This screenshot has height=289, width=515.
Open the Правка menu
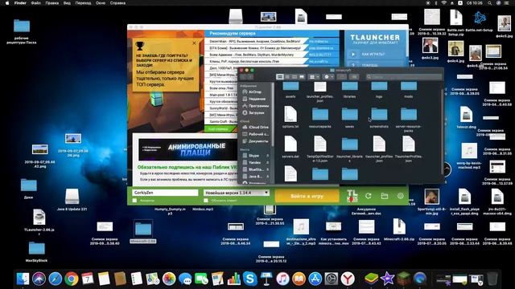point(51,3)
